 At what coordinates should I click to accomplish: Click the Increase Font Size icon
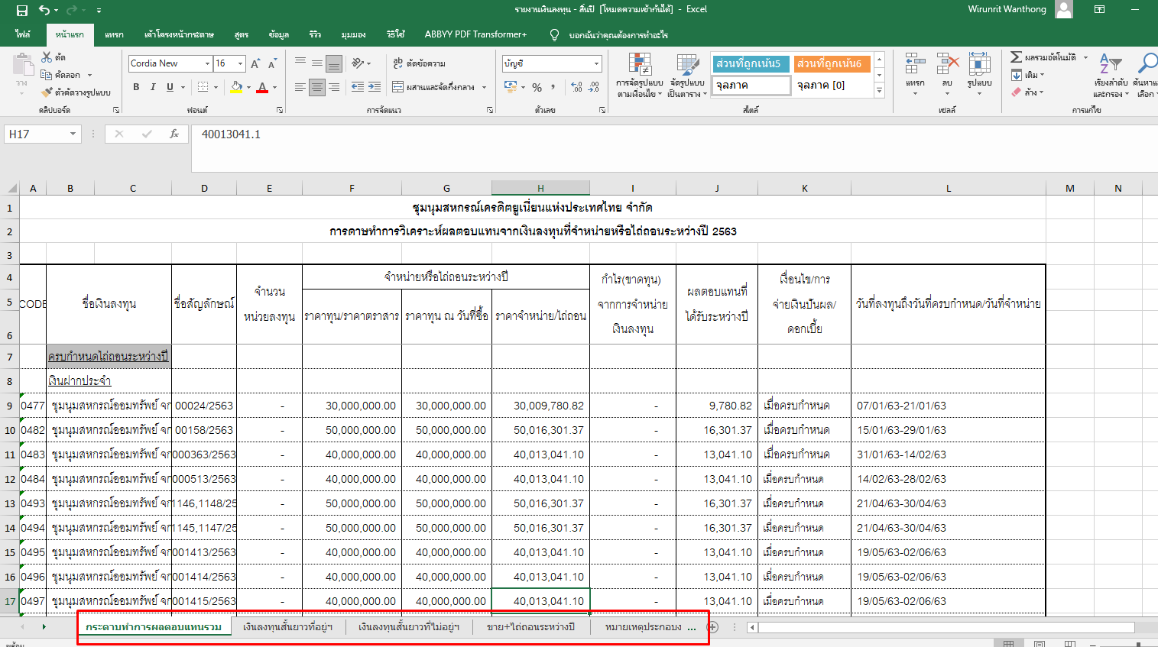[255, 63]
